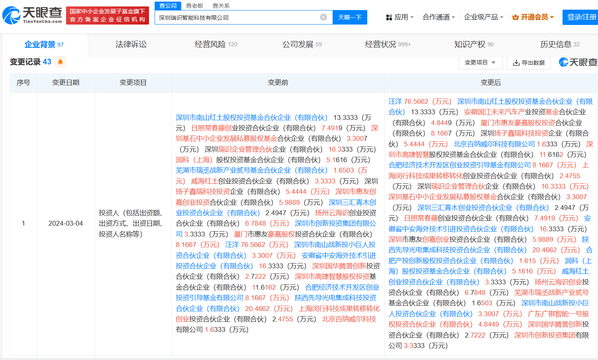Click the company name search input field
Image resolution: width=598 pixels, height=360 pixels.
tap(238, 17)
